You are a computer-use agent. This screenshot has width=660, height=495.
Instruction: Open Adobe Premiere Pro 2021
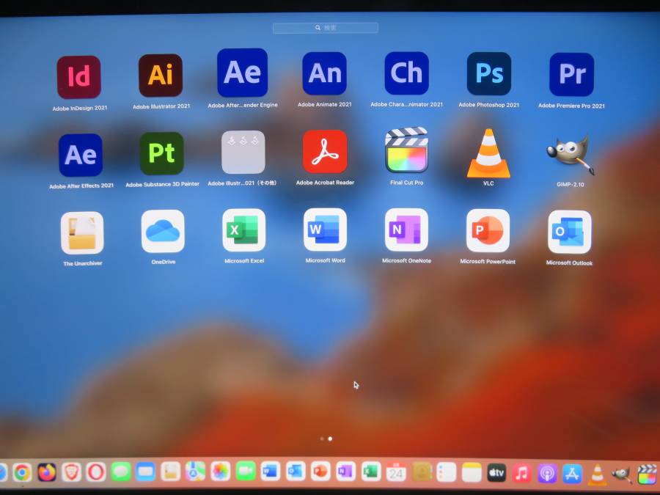tap(571, 75)
